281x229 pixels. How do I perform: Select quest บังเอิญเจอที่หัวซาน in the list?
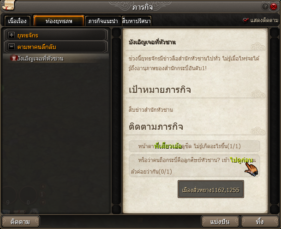(55, 58)
